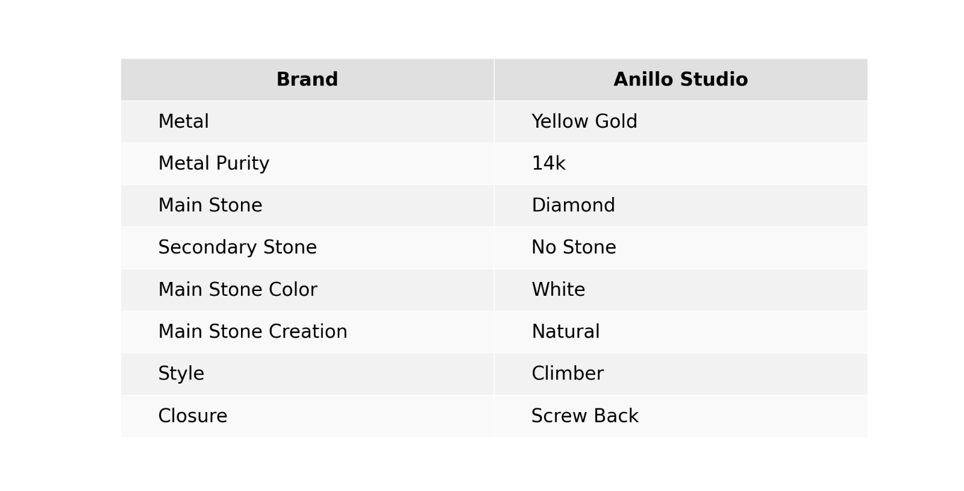Select the Main Stone Color label

[237, 290]
